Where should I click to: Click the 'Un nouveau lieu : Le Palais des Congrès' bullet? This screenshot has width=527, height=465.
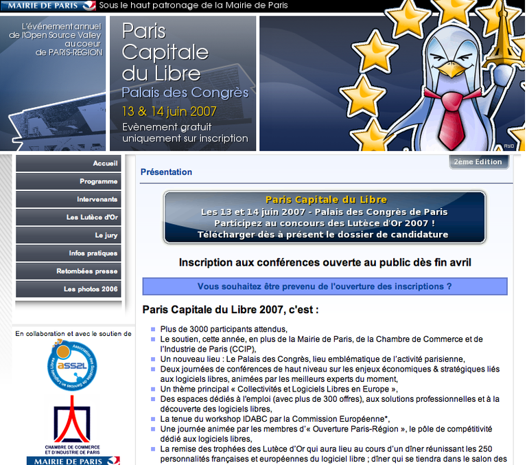(313, 359)
